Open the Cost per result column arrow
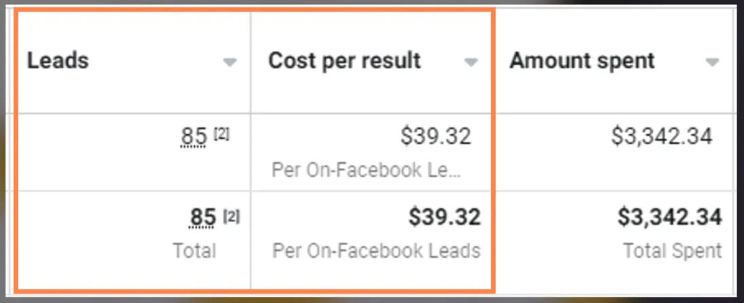This screenshot has width=744, height=303. pos(471,62)
